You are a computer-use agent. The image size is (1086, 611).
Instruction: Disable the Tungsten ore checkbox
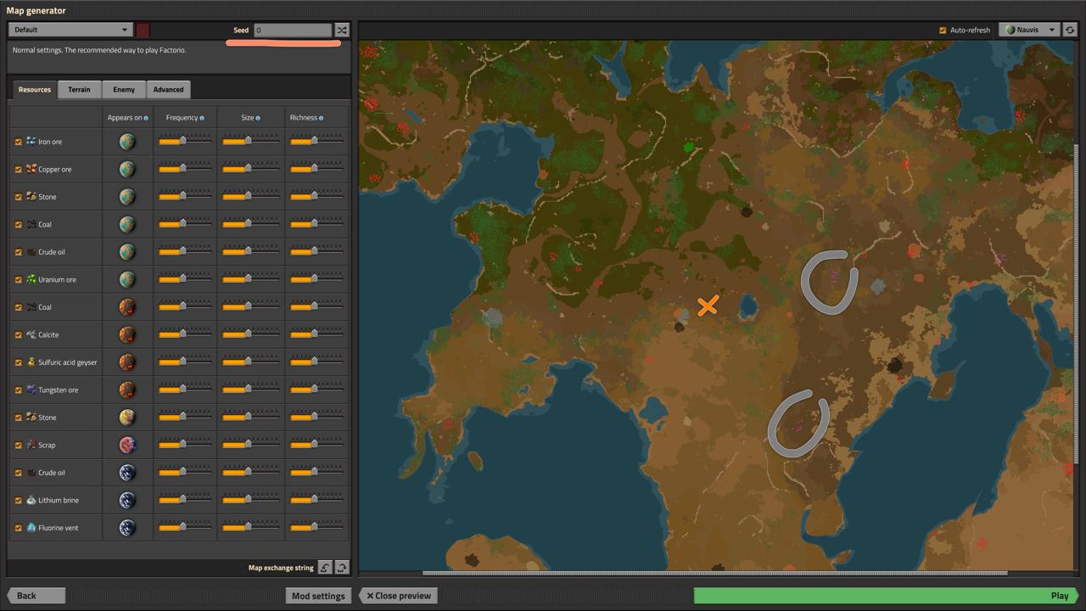point(18,390)
